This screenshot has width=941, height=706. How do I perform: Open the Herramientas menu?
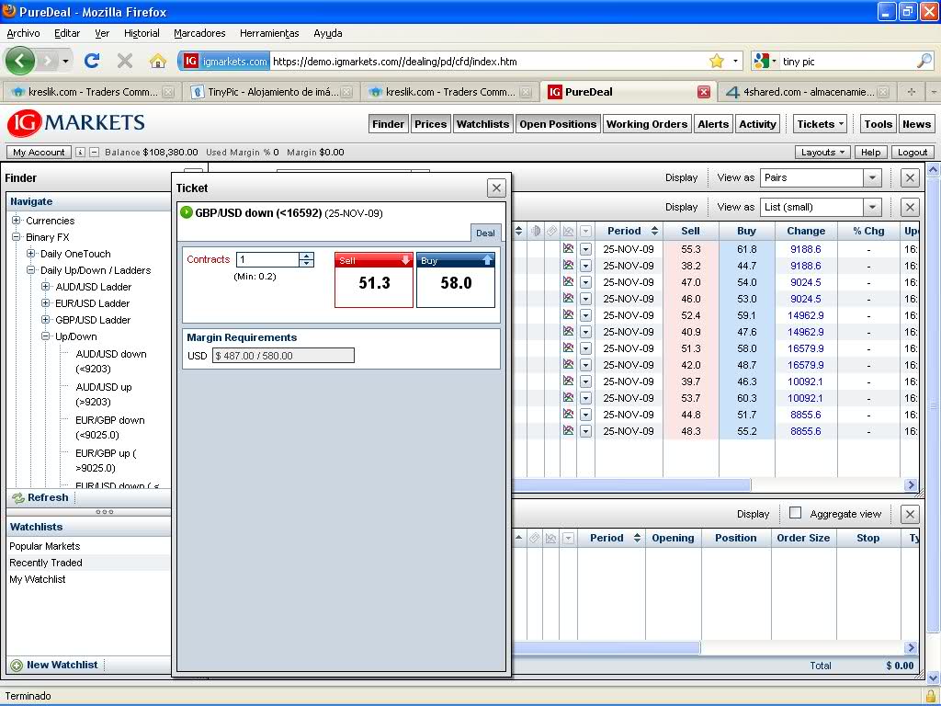pos(269,33)
